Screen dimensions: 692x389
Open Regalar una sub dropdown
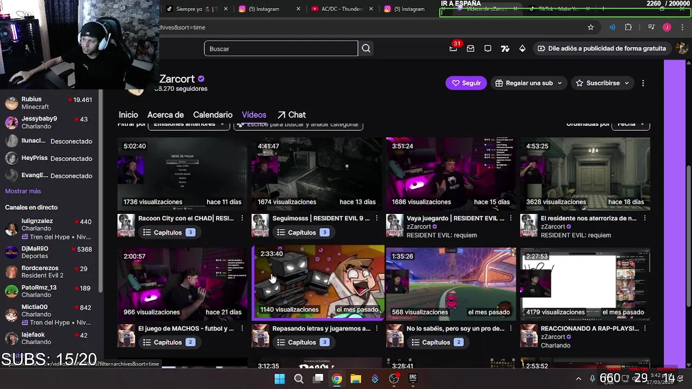[x=529, y=83]
